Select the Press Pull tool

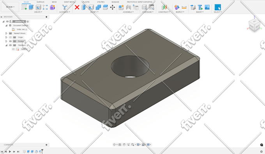[84, 7]
